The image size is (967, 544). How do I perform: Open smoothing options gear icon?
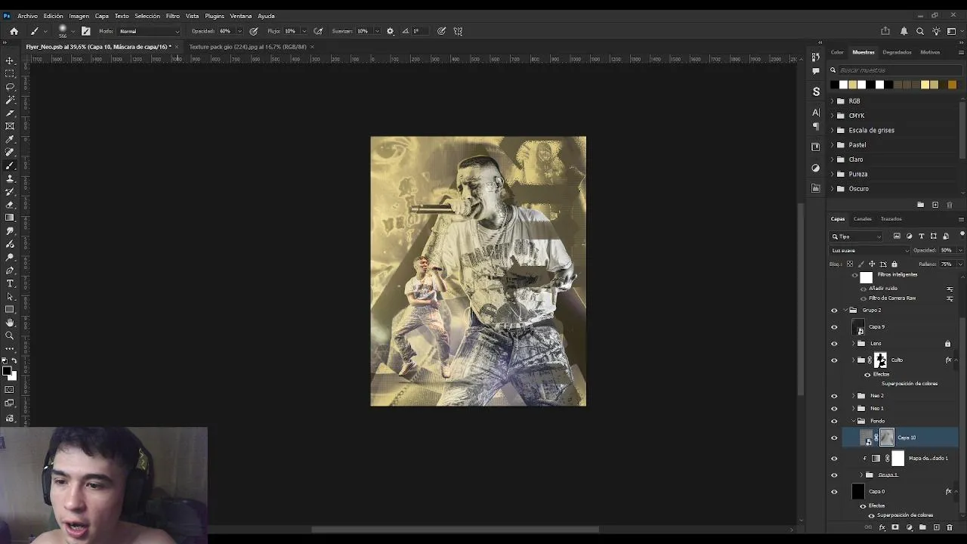click(390, 31)
